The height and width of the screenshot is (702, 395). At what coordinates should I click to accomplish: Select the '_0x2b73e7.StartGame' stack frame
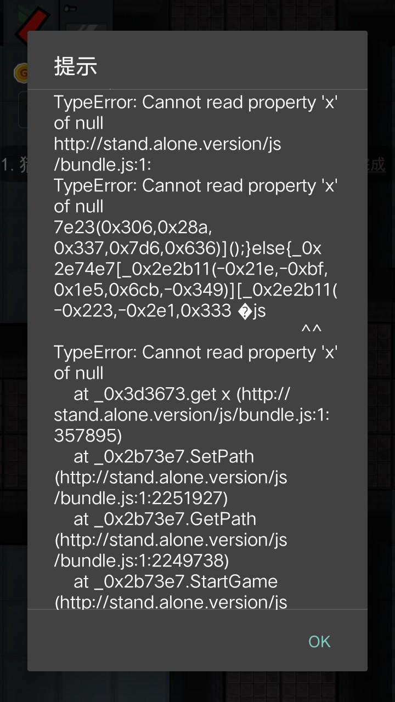click(171, 592)
